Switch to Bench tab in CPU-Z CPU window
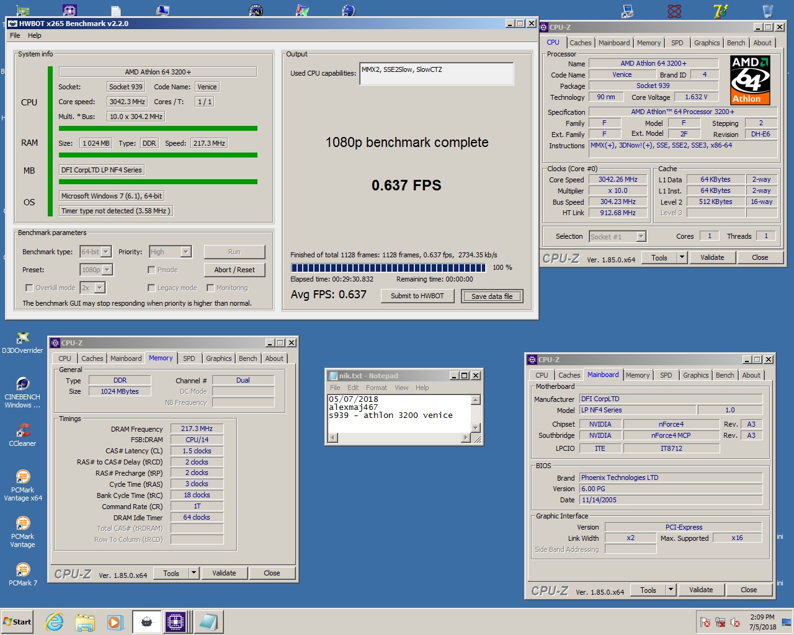 tap(736, 43)
